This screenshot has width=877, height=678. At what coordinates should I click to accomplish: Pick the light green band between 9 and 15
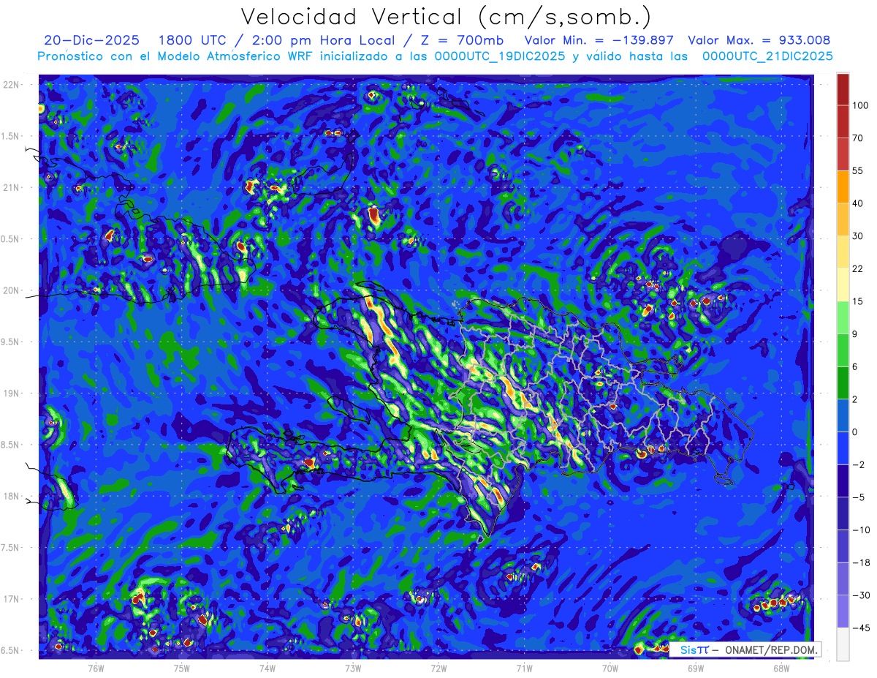(843, 317)
